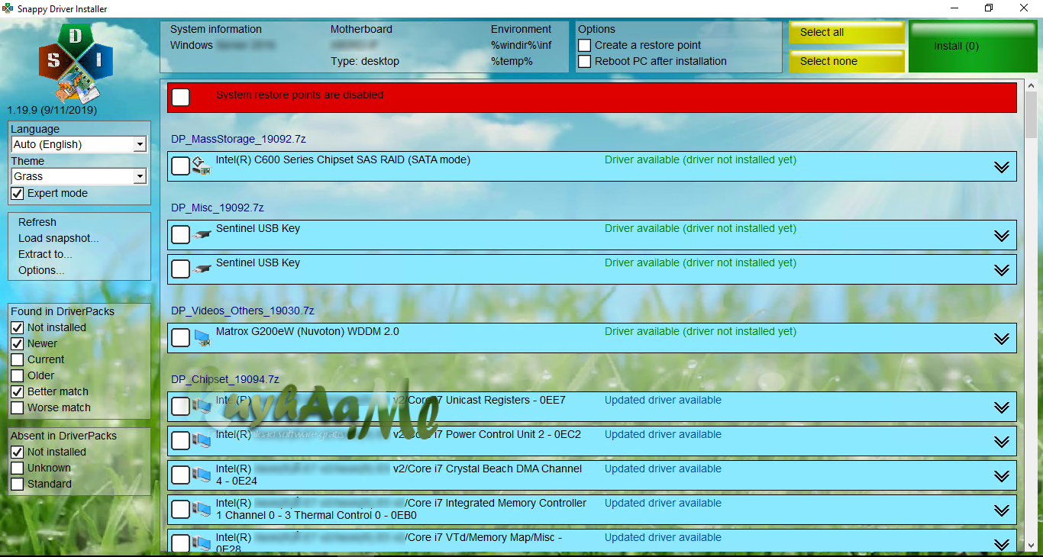Select the Unicast Registers 0EE7 driver checkbox
The width and height of the screenshot is (1043, 557).
coord(181,406)
